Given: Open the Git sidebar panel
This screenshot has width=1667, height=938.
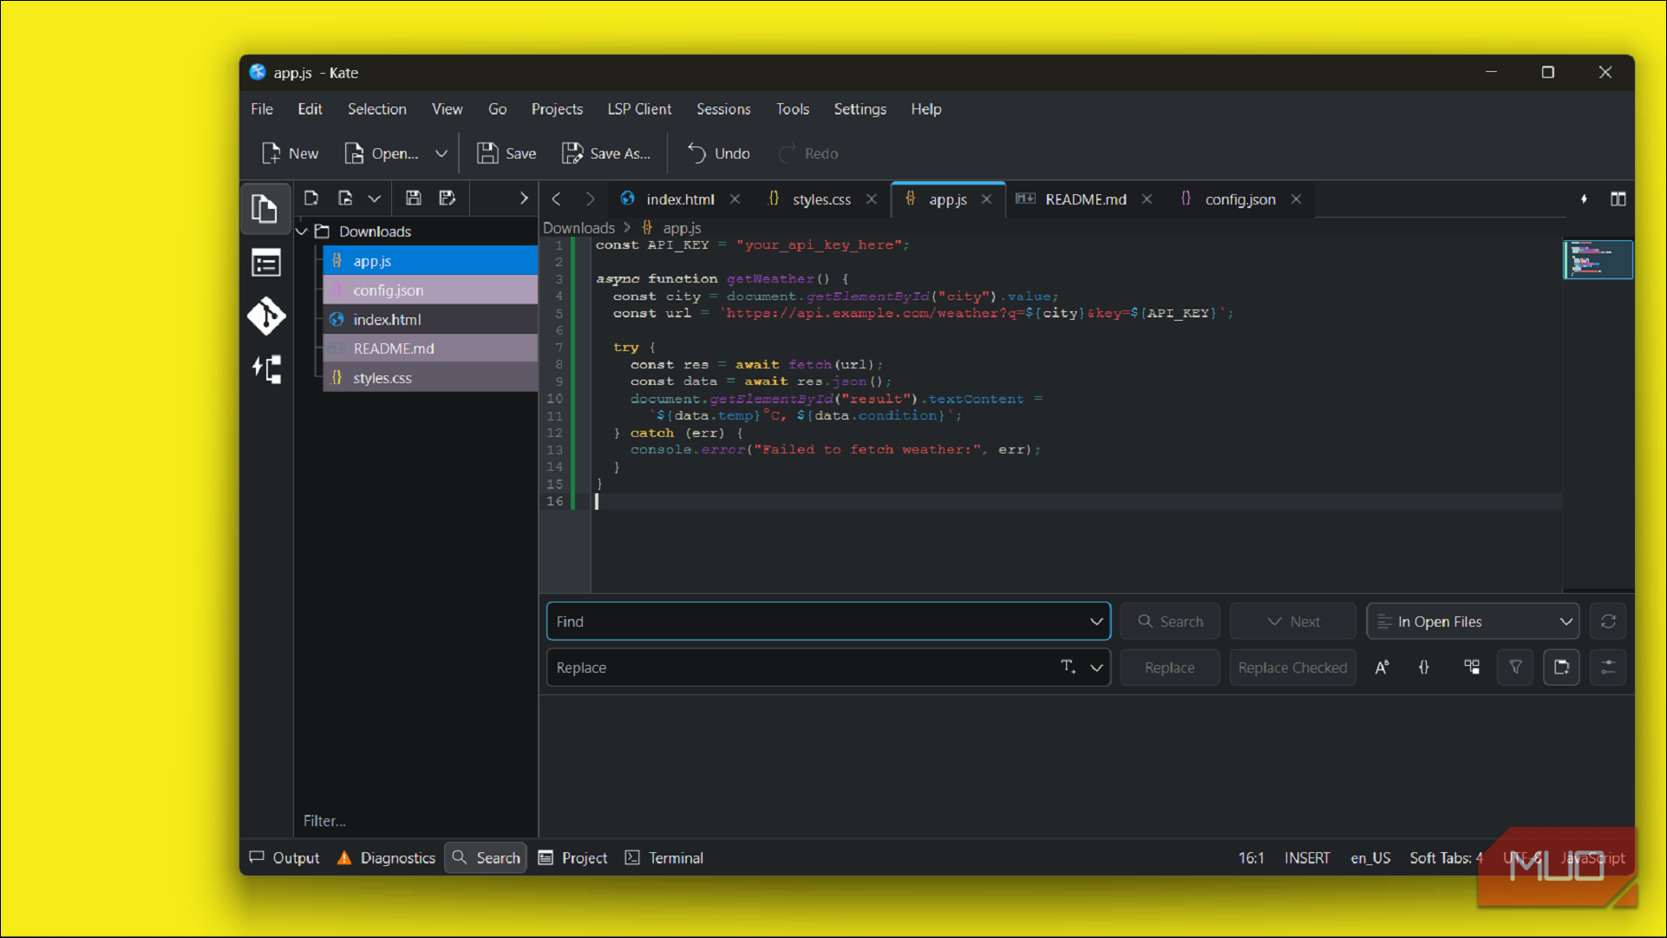Looking at the screenshot, I should point(265,316).
